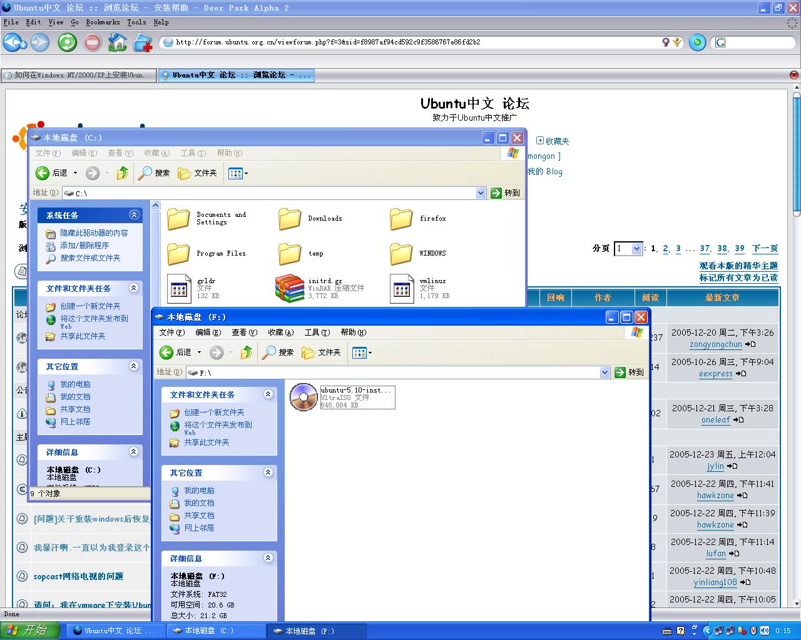Open forum page number dropdown 分页
801x640 pixels.
629,249
